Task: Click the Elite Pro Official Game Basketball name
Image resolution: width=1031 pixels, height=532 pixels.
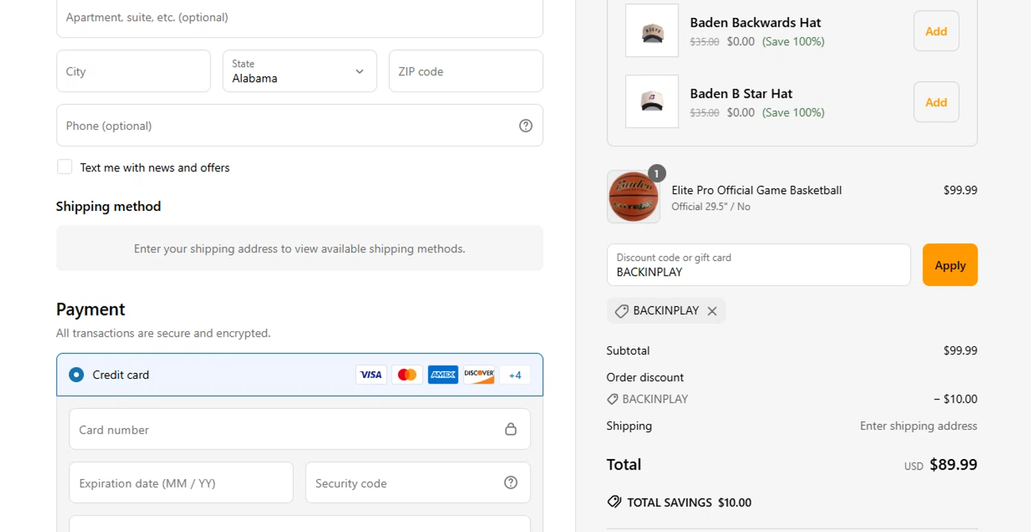Action: pyautogui.click(x=757, y=190)
